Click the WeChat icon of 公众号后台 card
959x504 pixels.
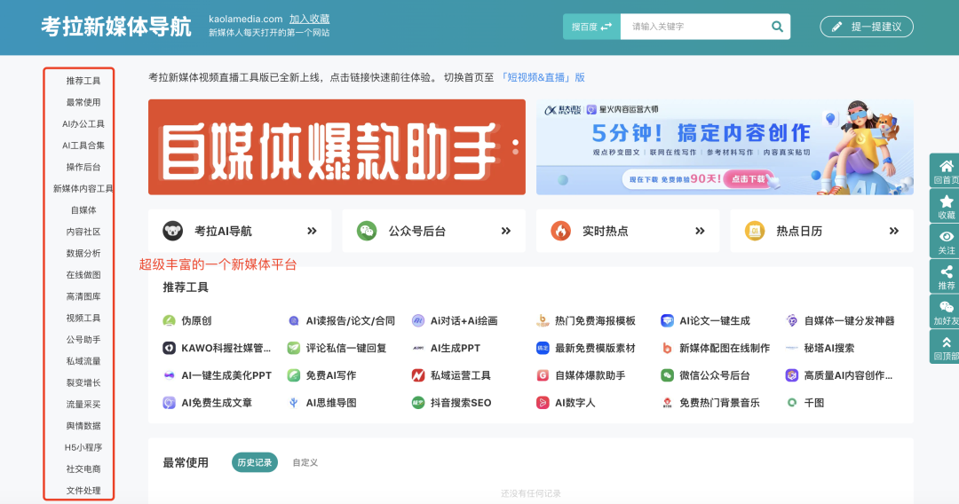pyautogui.click(x=367, y=231)
